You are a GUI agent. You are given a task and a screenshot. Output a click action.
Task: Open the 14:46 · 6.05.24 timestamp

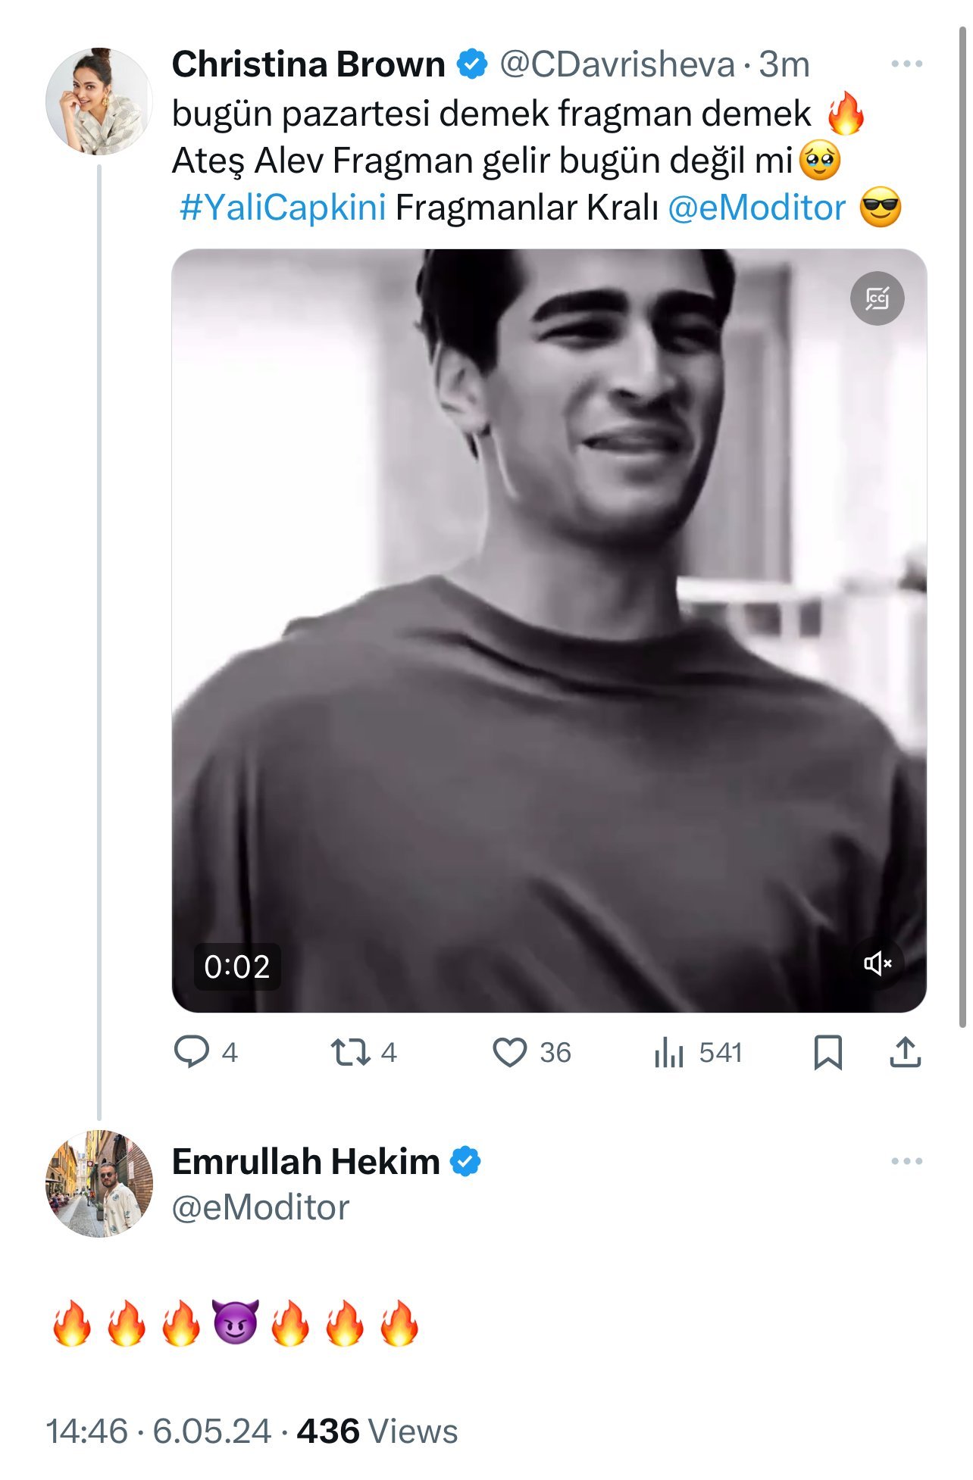(158, 1432)
